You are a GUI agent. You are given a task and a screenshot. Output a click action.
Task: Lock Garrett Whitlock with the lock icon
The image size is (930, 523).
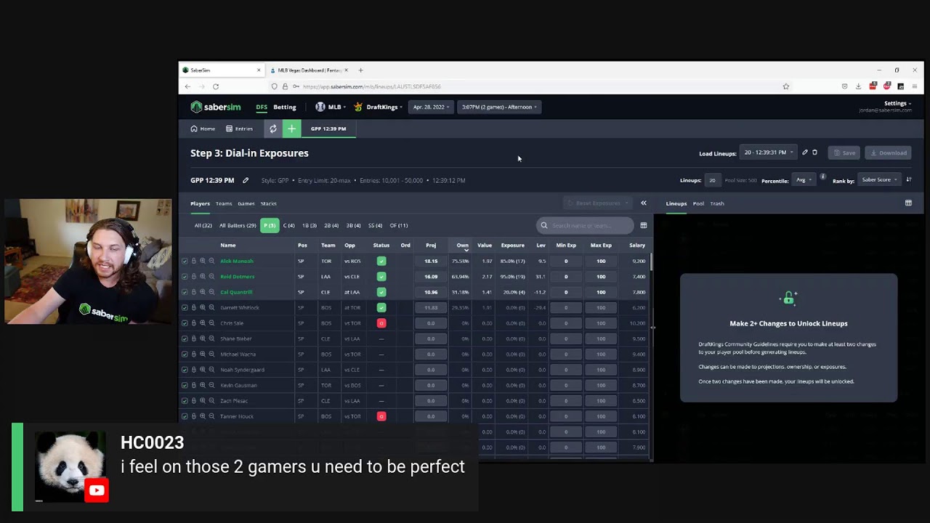pyautogui.click(x=193, y=307)
